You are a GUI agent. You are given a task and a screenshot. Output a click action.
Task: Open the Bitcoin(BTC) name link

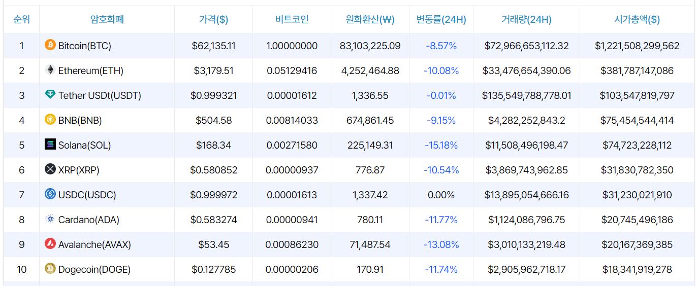[x=84, y=46]
